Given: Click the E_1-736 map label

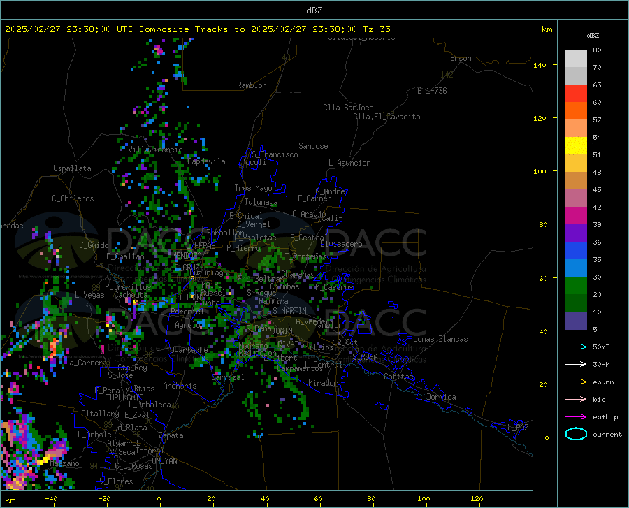Looking at the screenshot, I should (432, 91).
